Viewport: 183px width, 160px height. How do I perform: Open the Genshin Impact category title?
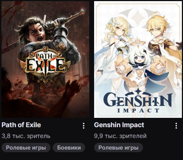click(x=119, y=125)
